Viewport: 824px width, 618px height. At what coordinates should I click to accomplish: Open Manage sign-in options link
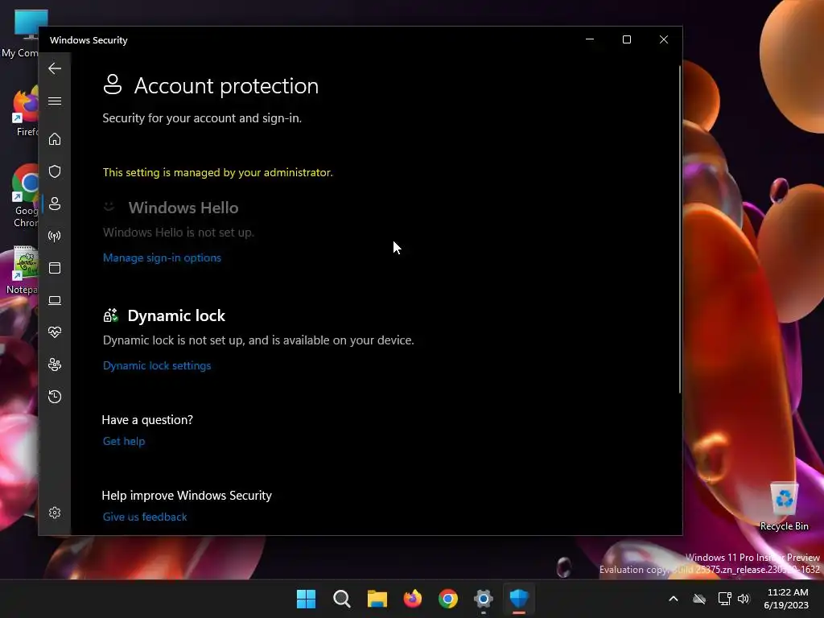[x=162, y=258]
